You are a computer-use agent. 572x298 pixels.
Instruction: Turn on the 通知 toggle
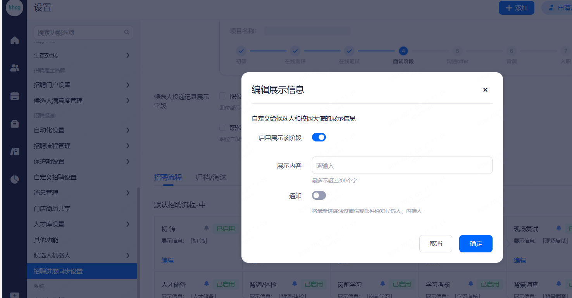319,196
